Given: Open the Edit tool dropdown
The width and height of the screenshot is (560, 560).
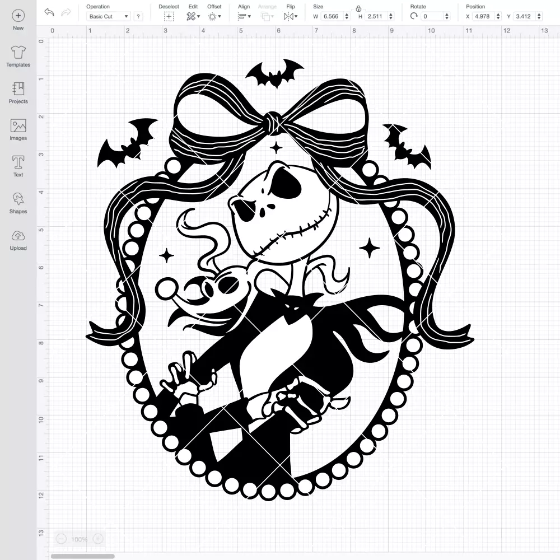Looking at the screenshot, I should (193, 16).
